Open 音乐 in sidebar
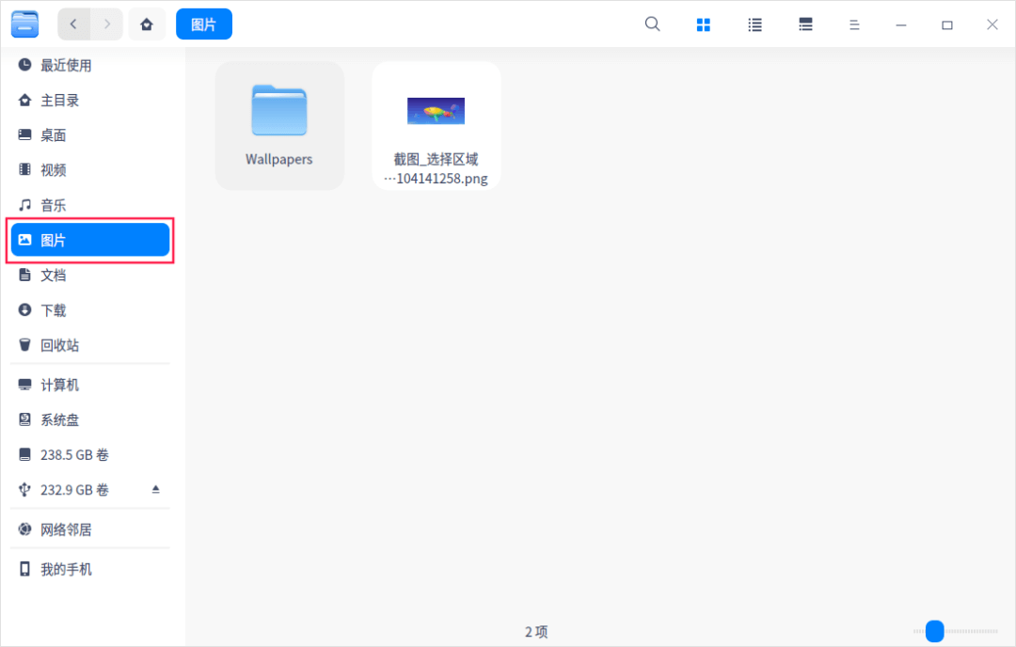Viewport: 1016px width, 647px height. point(90,205)
